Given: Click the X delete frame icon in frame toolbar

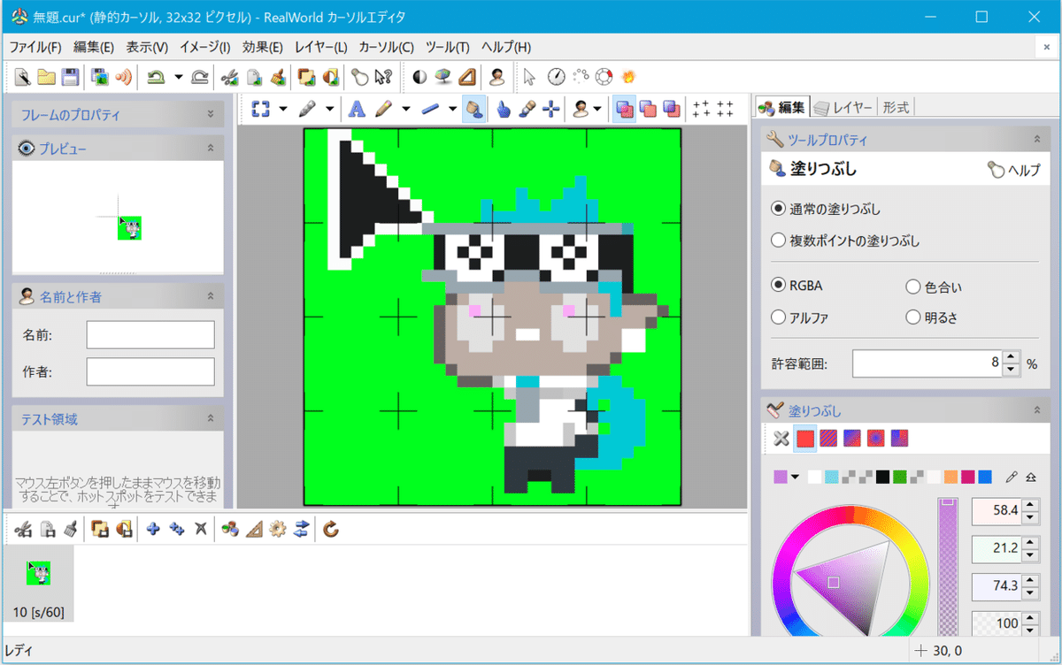Looking at the screenshot, I should click(x=201, y=529).
